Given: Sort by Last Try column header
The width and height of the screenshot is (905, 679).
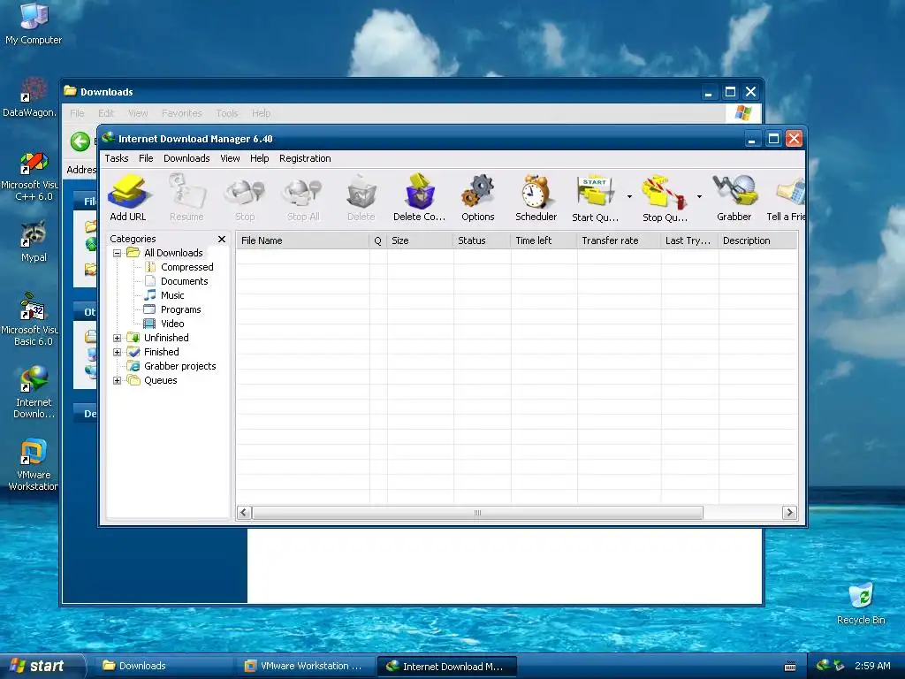Looking at the screenshot, I should [689, 240].
